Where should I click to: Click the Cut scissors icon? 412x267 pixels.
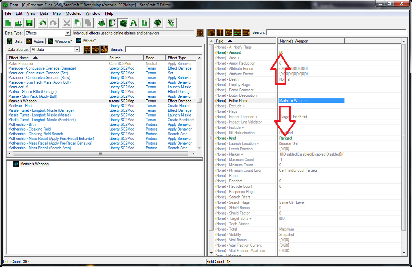click(67, 23)
